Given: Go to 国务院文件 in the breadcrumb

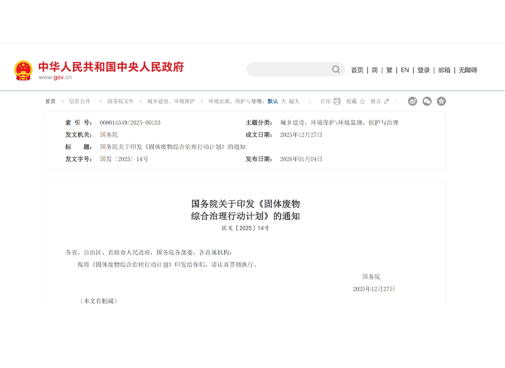Looking at the screenshot, I should pos(121,101).
